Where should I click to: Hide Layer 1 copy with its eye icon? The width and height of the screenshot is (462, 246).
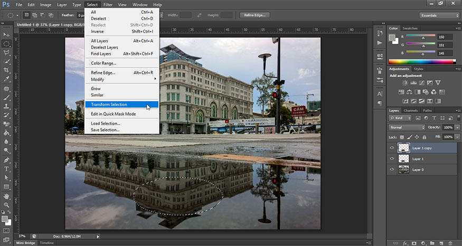click(392, 148)
